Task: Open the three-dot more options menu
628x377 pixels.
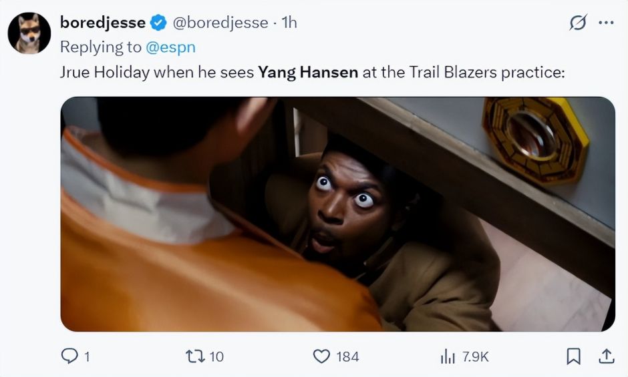Action: [606, 23]
